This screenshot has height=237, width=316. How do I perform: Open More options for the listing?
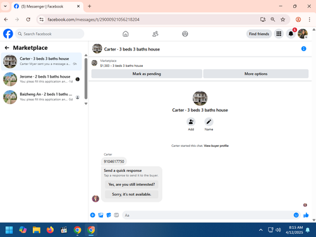pos(256,74)
